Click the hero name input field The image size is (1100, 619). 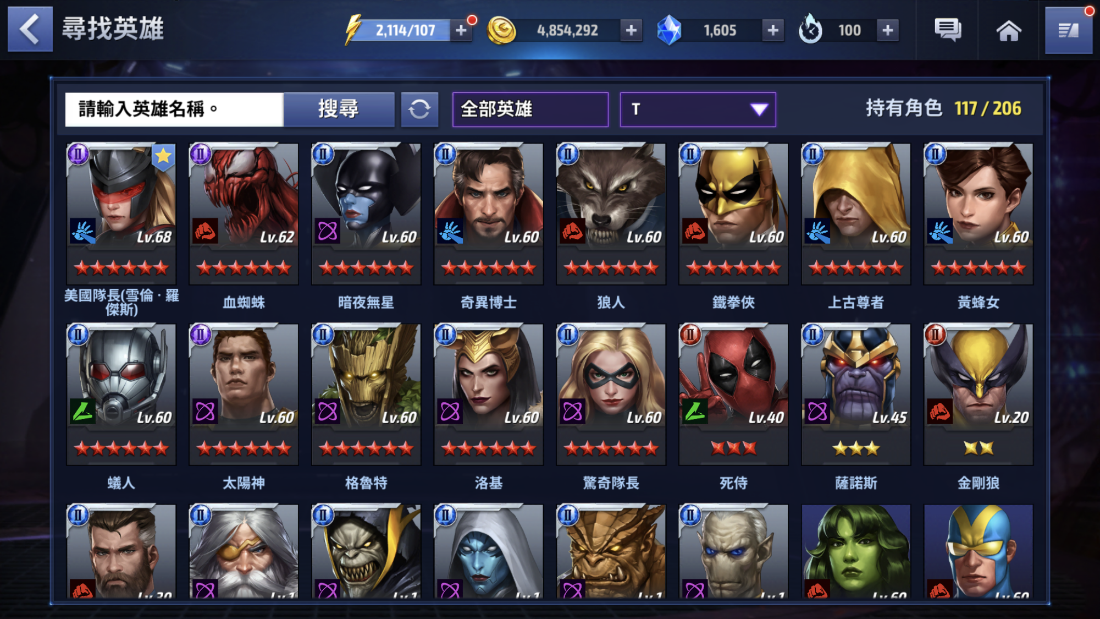coord(174,109)
